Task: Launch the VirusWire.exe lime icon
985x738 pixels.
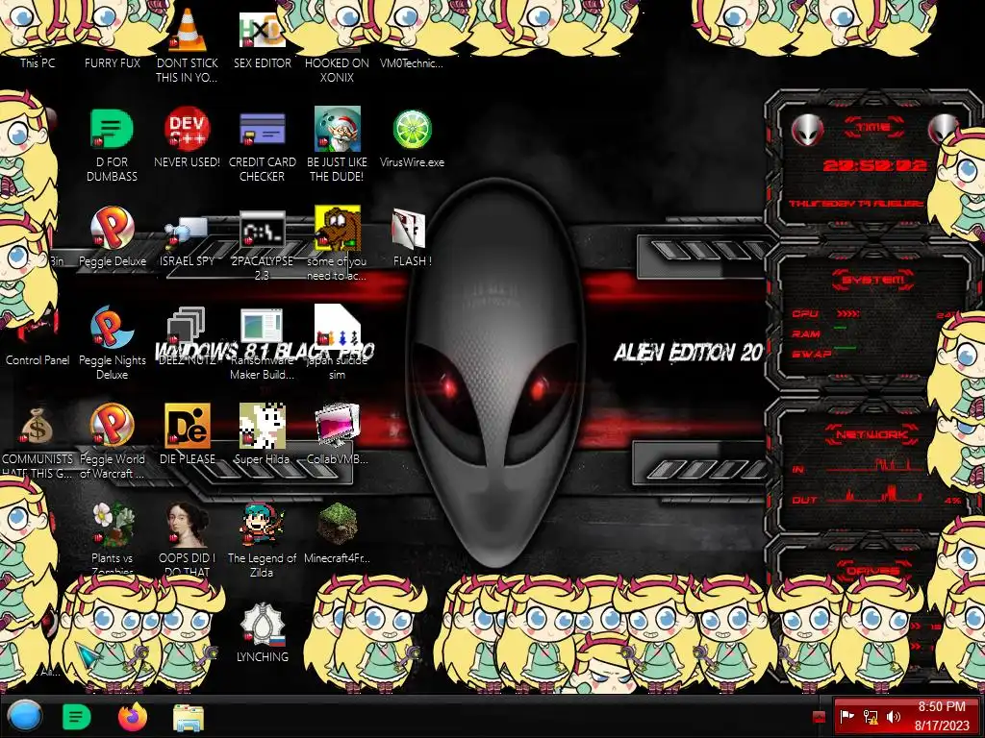Action: (x=412, y=130)
